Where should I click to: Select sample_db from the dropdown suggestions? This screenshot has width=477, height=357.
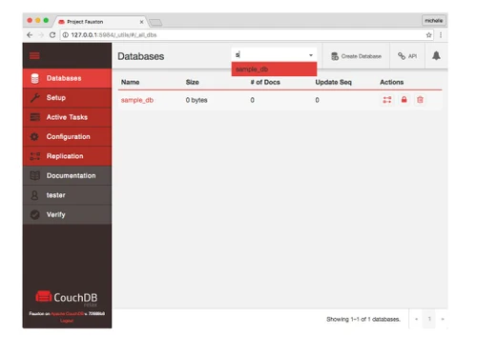point(274,69)
